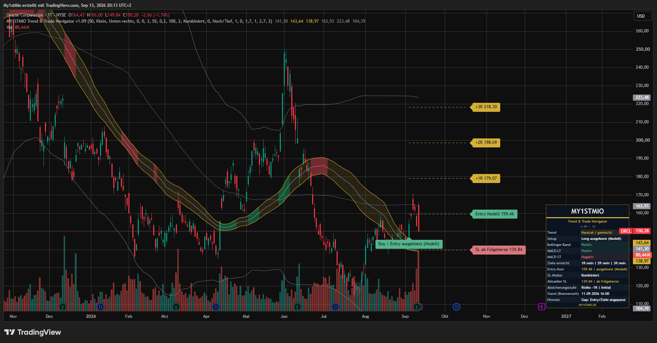Click the red 80,44M volume axis tag

pyautogui.click(x=642, y=255)
